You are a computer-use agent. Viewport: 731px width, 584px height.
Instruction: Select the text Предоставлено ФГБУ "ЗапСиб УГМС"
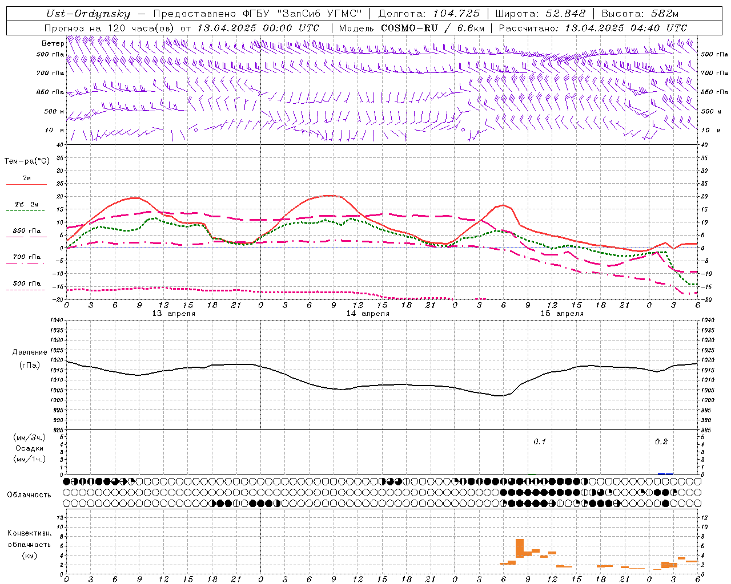(x=258, y=14)
